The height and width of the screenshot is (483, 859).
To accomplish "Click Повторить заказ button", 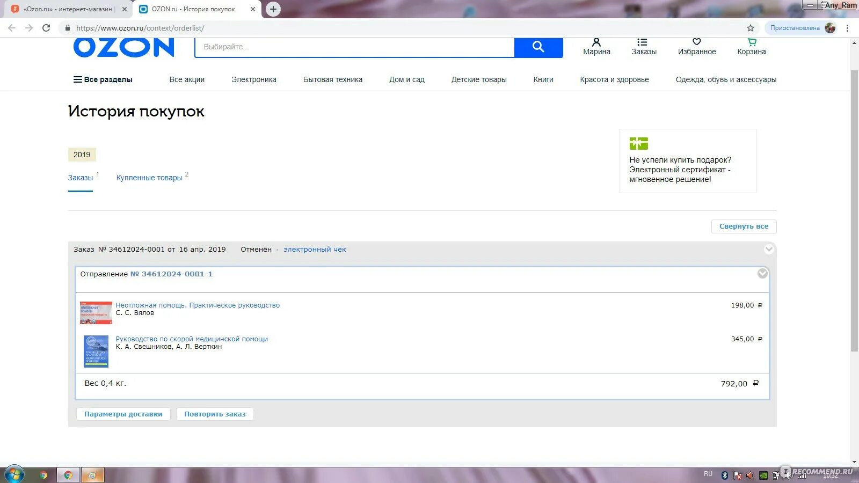I will (215, 414).
